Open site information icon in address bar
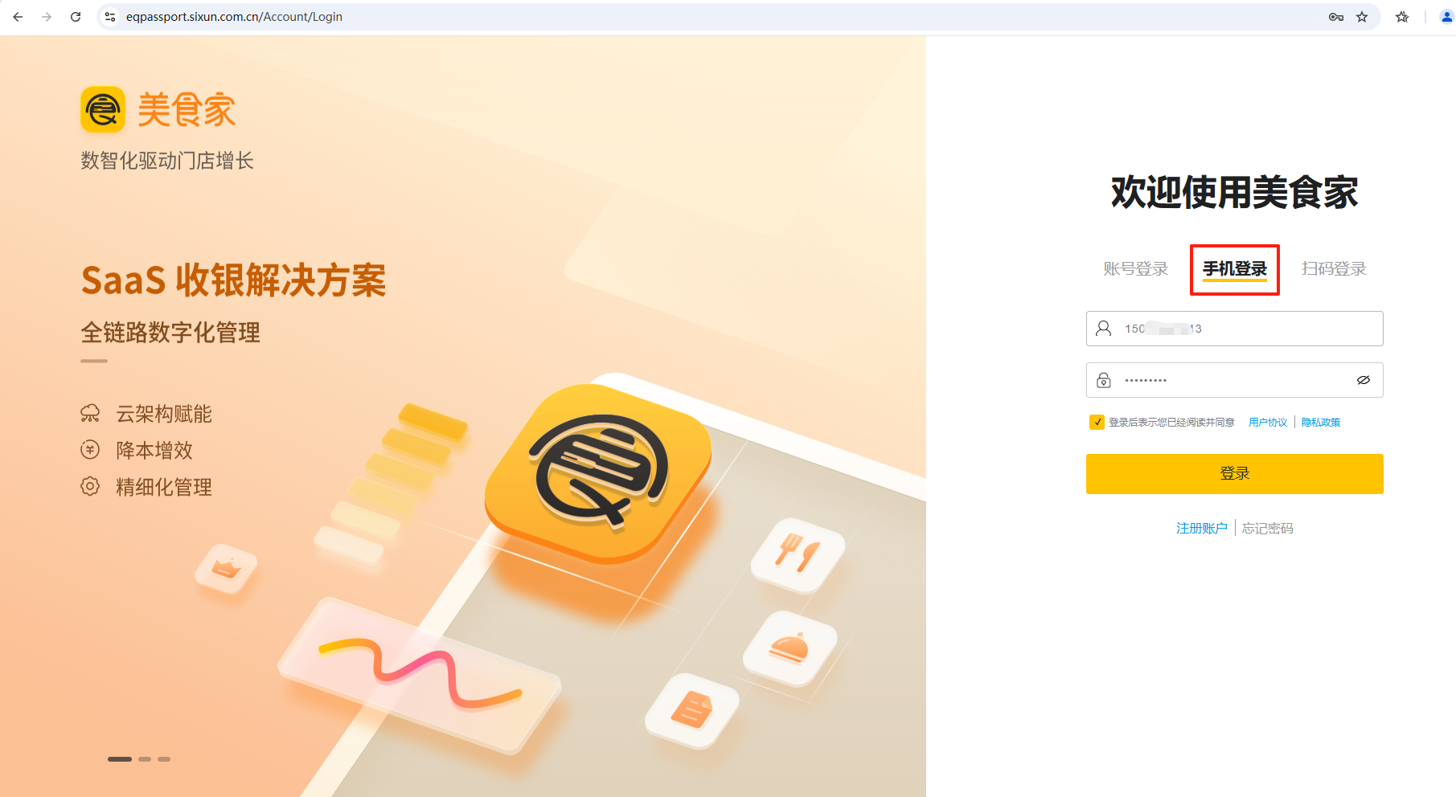Viewport: 1456px width, 797px height. tap(110, 17)
